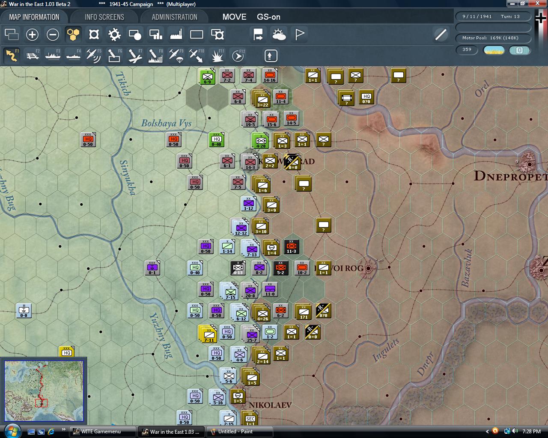Image resolution: width=548 pixels, height=438 pixels.
Task: Select the F5 air recon mode icon
Action: (94, 56)
